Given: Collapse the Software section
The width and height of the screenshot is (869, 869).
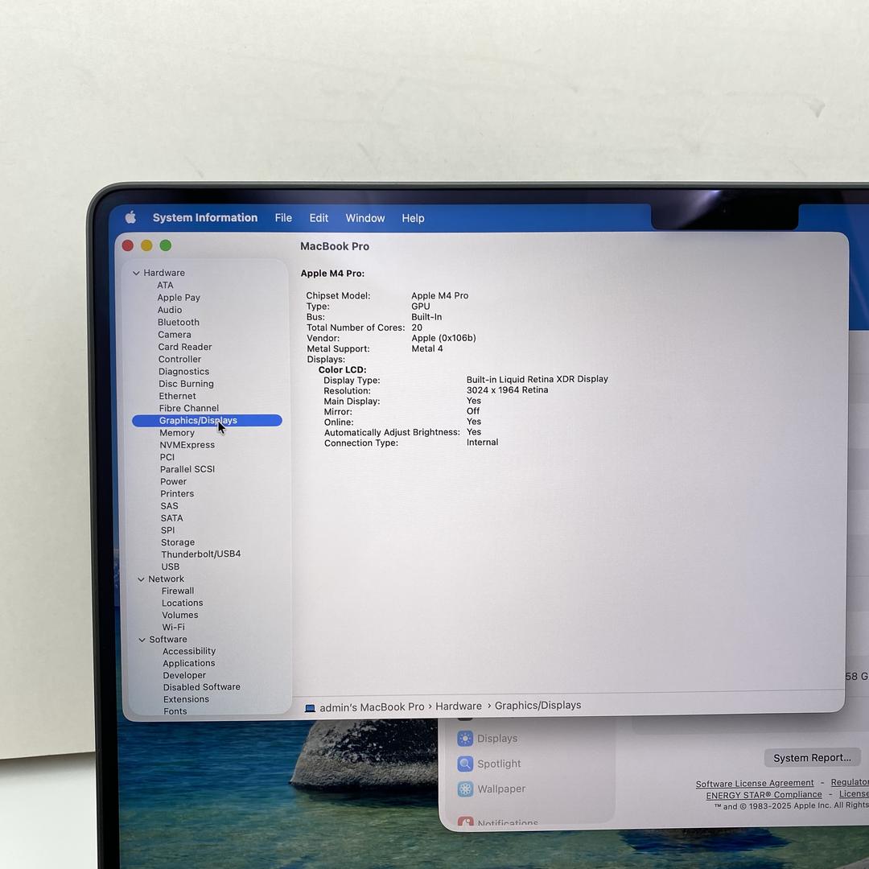Looking at the screenshot, I should (142, 640).
